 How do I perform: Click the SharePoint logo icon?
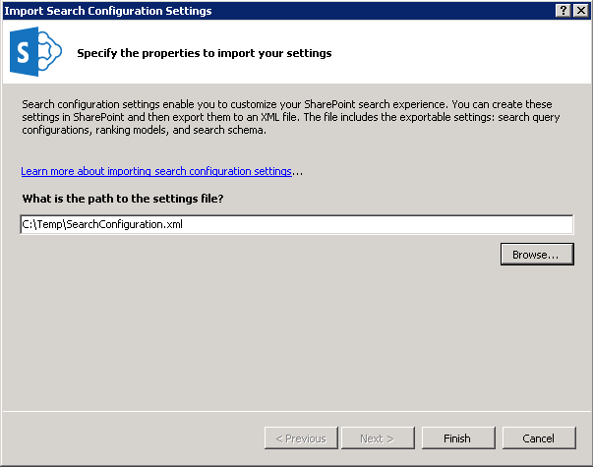(35, 51)
